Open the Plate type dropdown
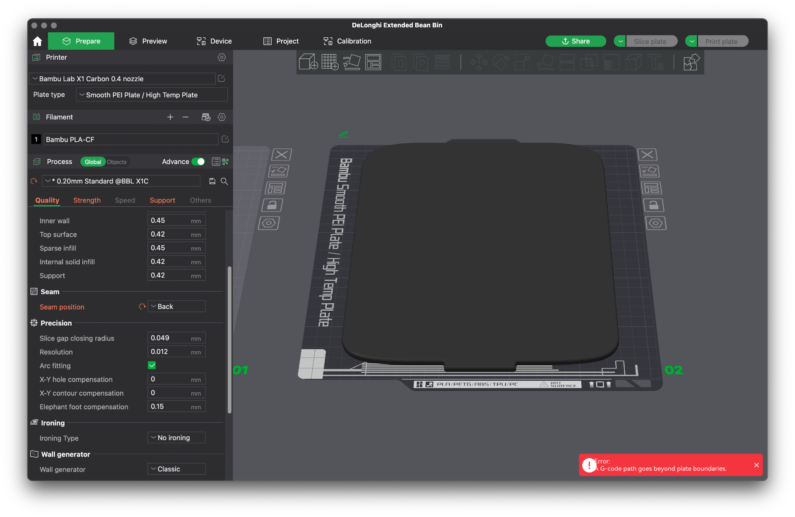 tap(152, 95)
